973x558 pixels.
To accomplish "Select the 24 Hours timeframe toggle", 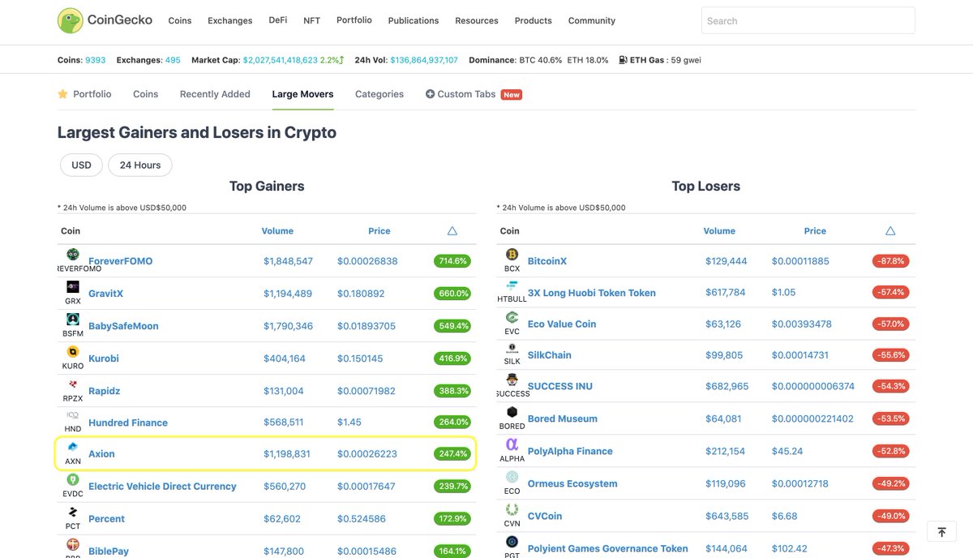I will point(139,165).
